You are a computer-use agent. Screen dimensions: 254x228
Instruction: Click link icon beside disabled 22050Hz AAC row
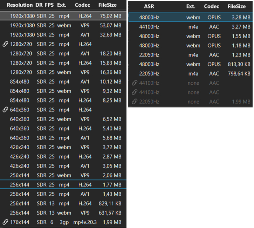(135, 102)
